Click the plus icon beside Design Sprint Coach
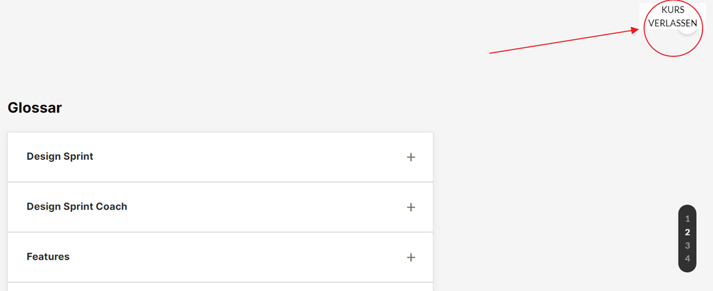 [411, 207]
